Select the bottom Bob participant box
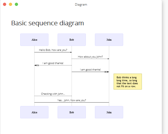168x134 pixels. pos(72,112)
